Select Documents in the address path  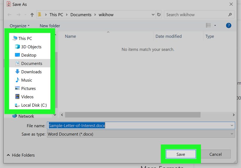point(81,15)
